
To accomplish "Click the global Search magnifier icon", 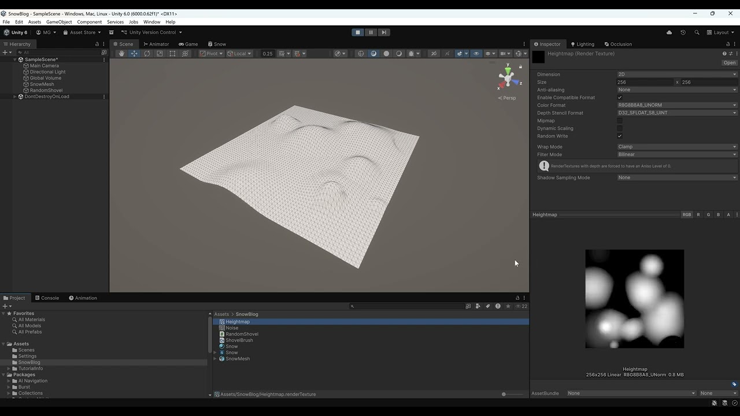I will pyautogui.click(x=697, y=32).
